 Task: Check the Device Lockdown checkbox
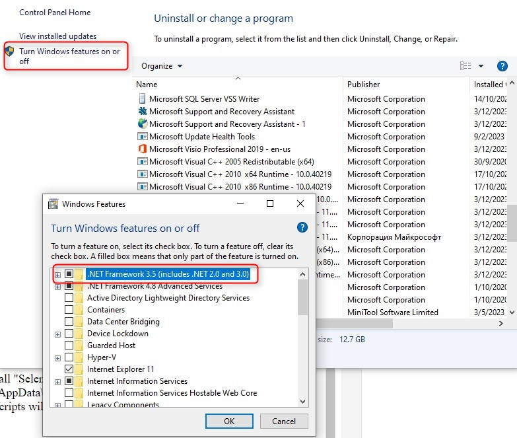pyautogui.click(x=69, y=334)
